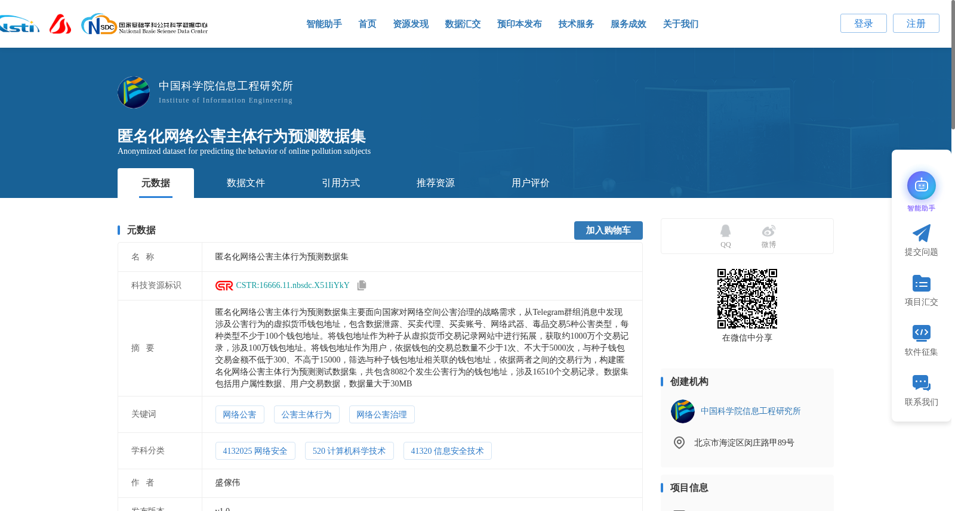
Task: Select the 元数据 tab
Action: (156, 183)
